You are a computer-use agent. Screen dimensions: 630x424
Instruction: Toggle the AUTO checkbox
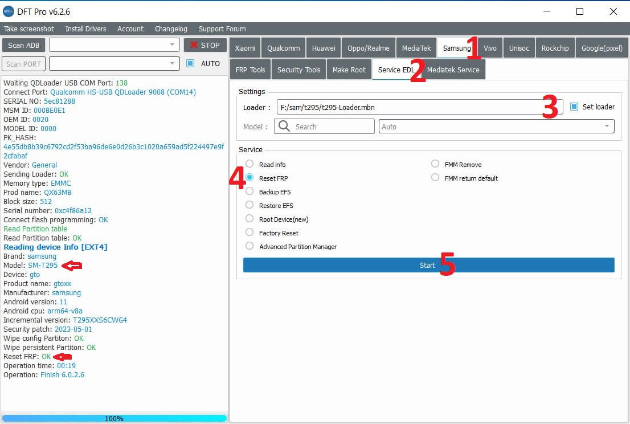[191, 63]
